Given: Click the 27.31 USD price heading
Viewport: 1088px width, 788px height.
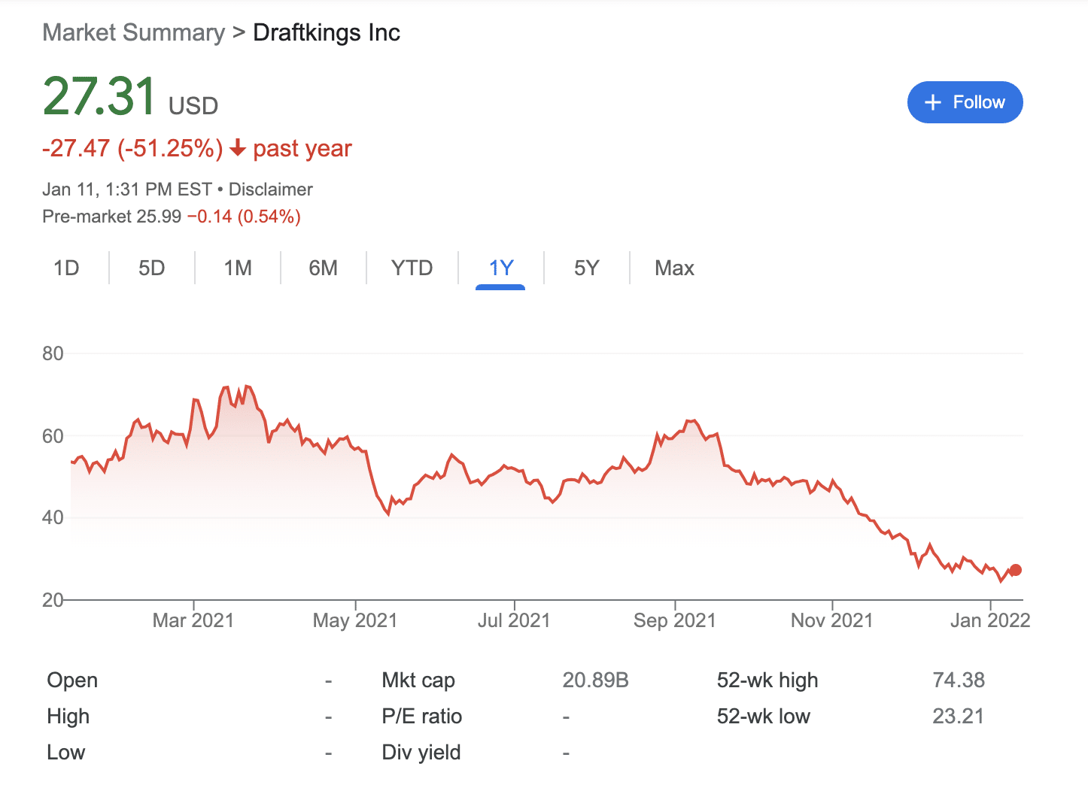Looking at the screenshot, I should click(130, 98).
